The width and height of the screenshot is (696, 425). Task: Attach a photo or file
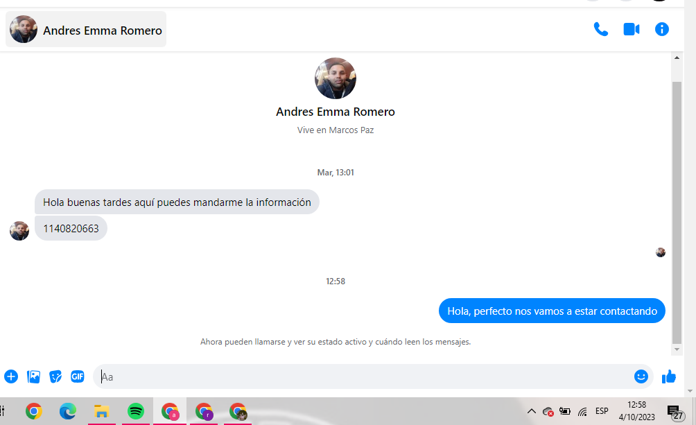pyautogui.click(x=33, y=376)
